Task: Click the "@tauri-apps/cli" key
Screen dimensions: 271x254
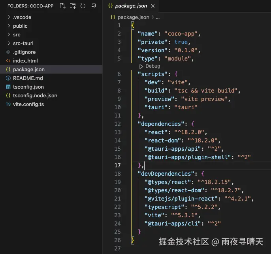Action: click(173, 224)
